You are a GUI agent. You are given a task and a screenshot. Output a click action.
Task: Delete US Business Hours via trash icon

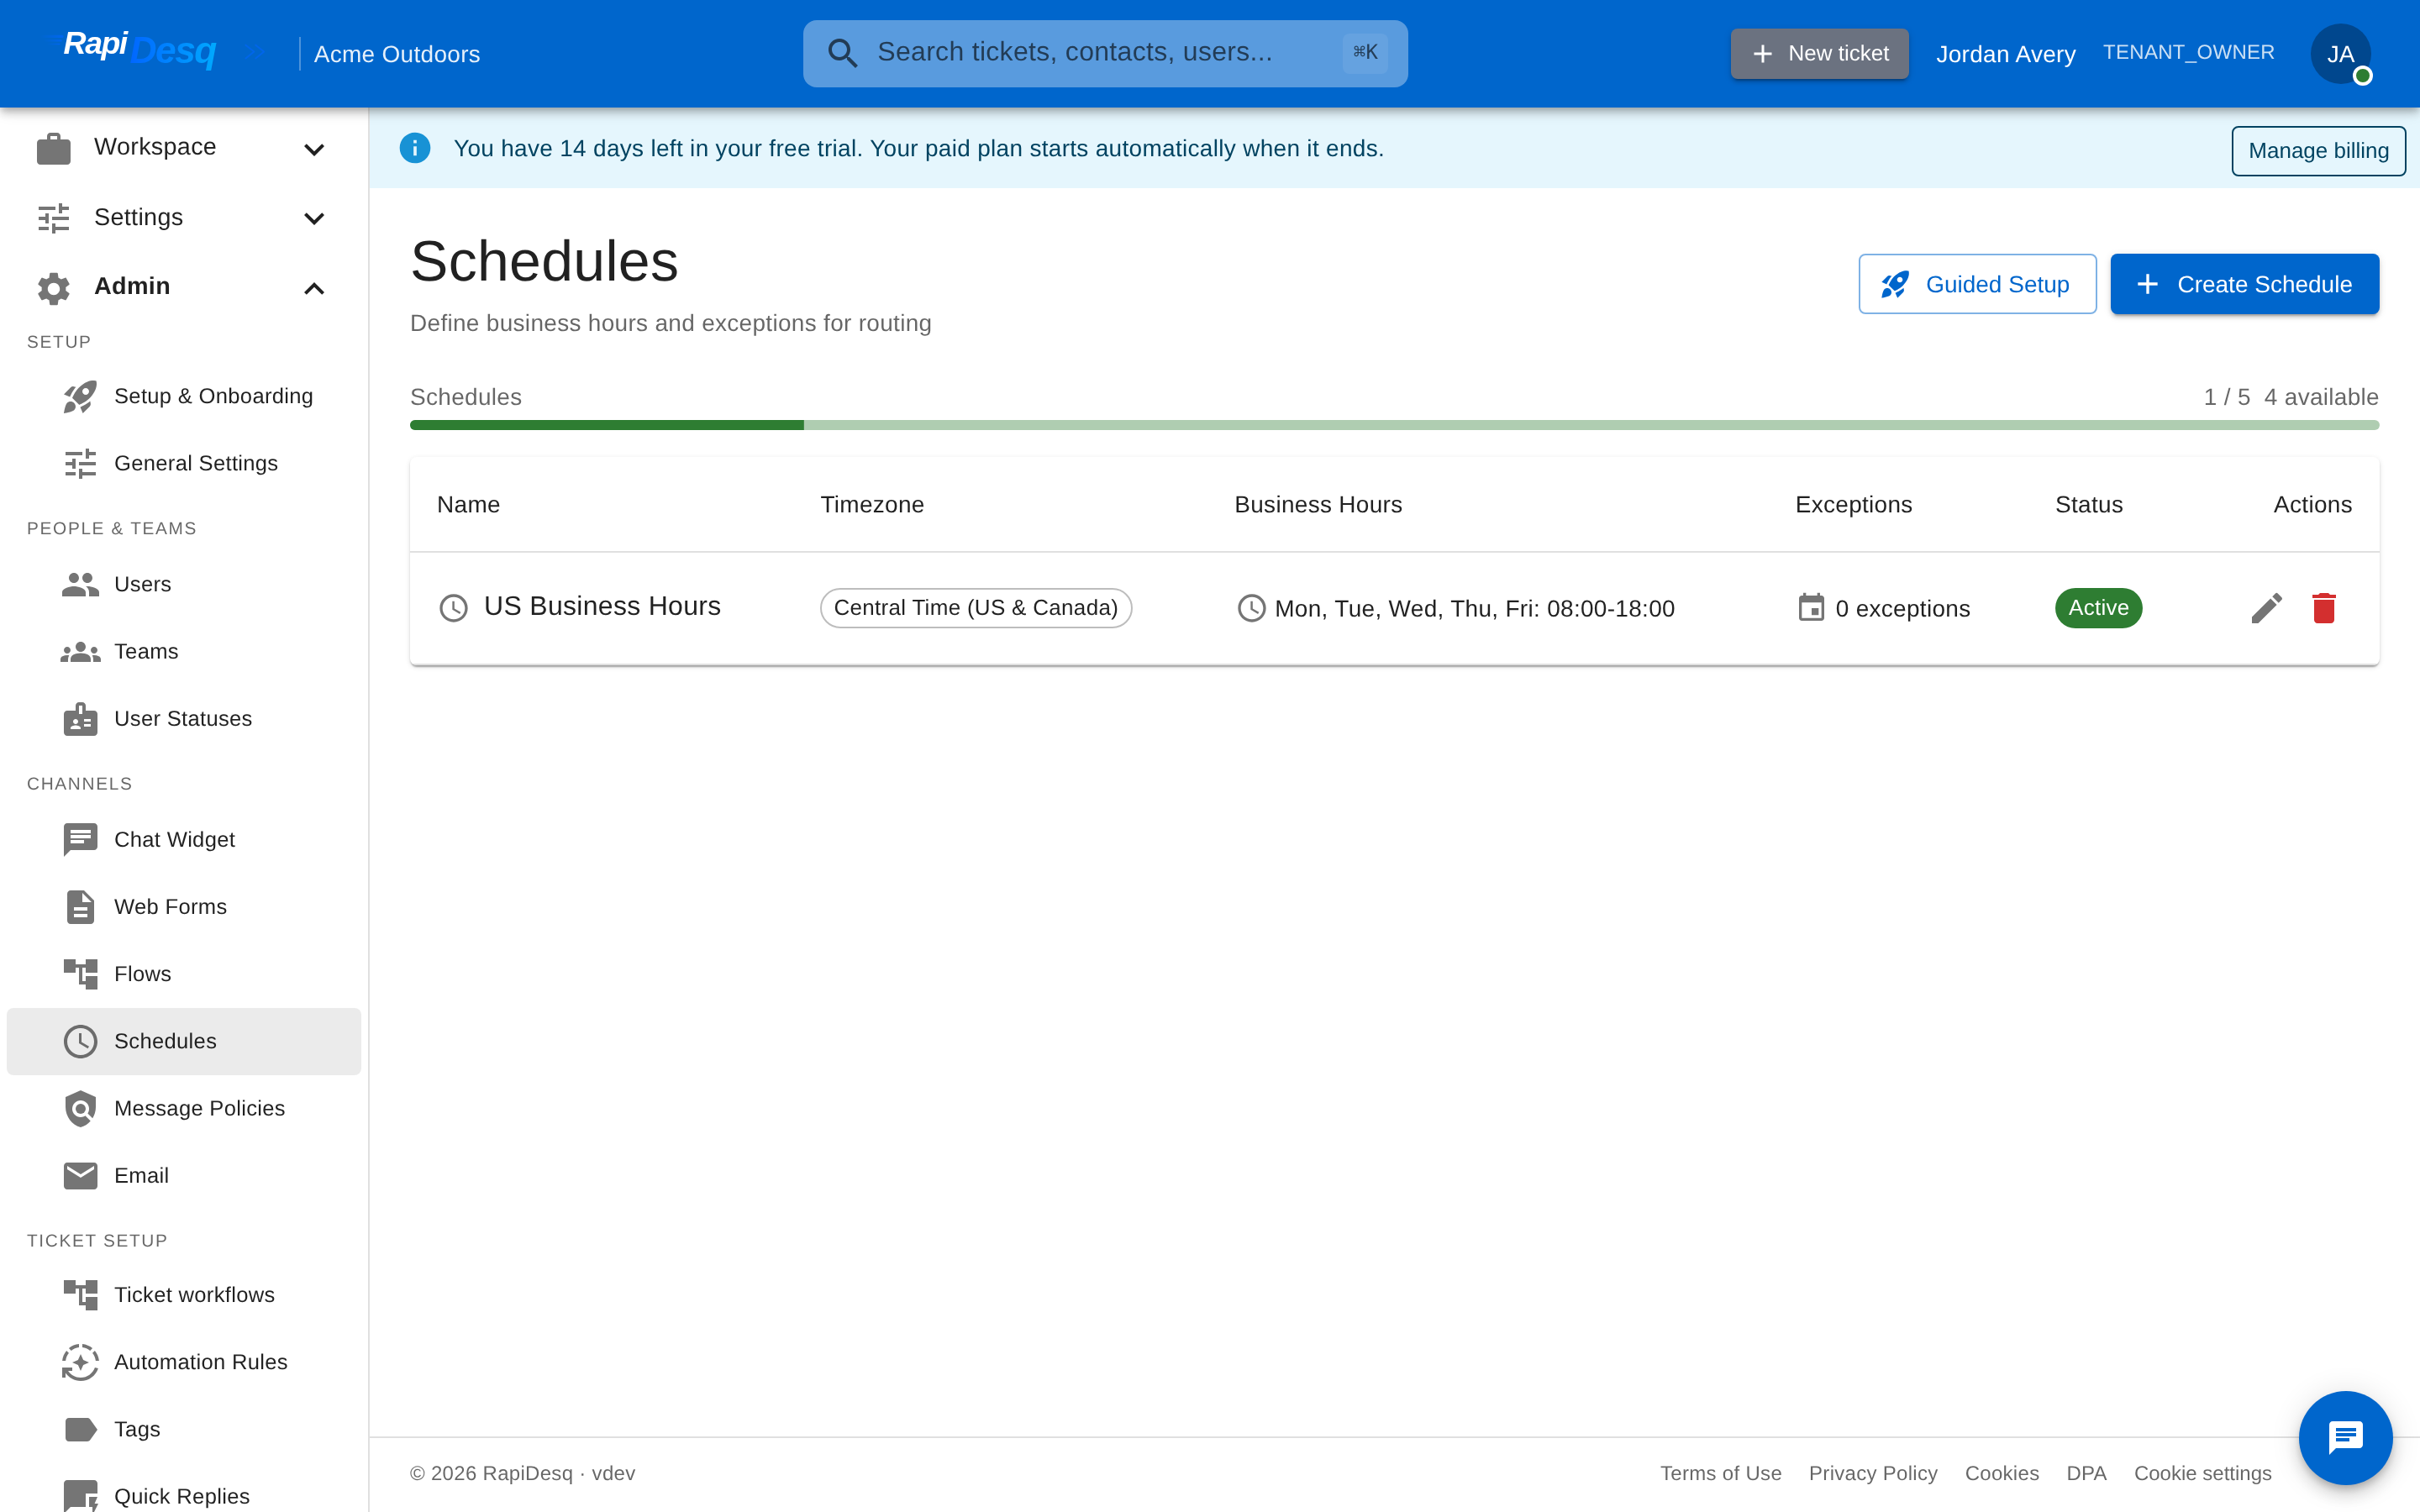click(2323, 608)
